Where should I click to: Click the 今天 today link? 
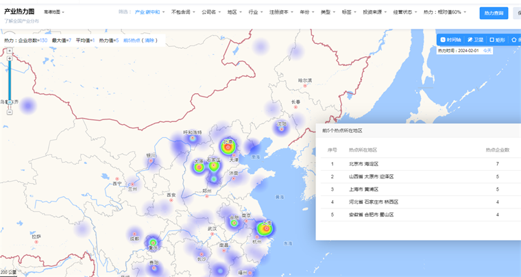click(487, 51)
